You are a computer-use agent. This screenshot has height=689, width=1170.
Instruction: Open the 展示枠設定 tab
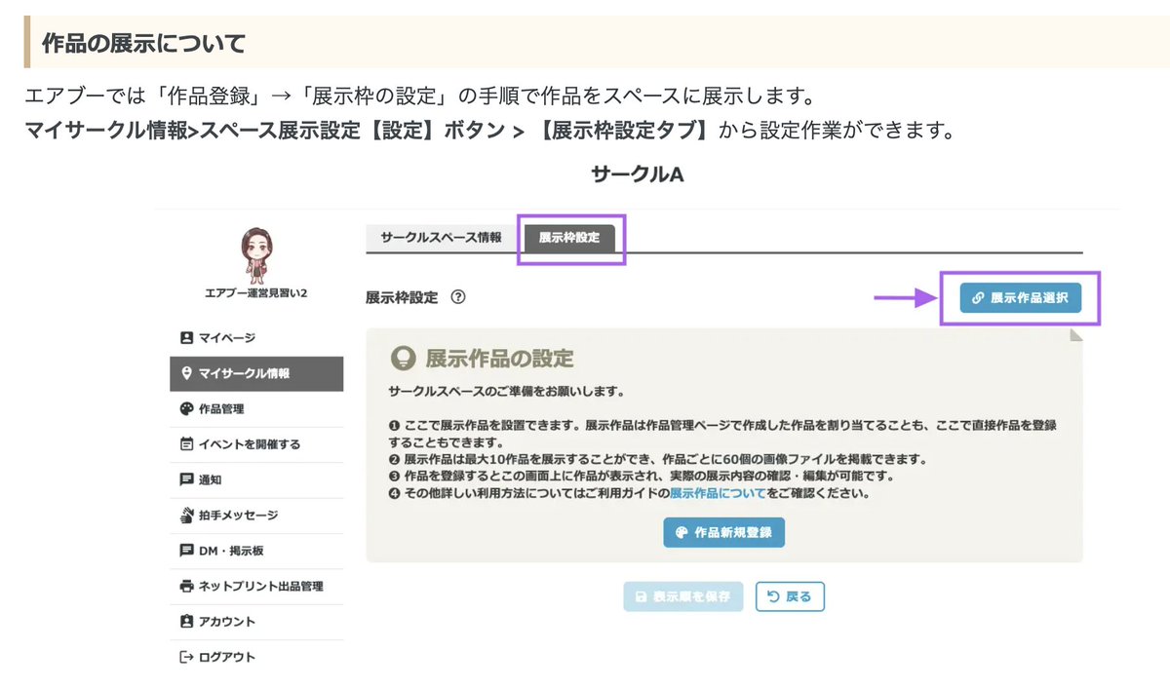pyautogui.click(x=570, y=238)
